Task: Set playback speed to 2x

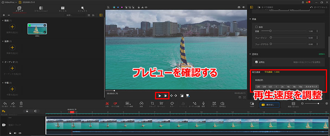Action: pyautogui.click(x=282, y=87)
